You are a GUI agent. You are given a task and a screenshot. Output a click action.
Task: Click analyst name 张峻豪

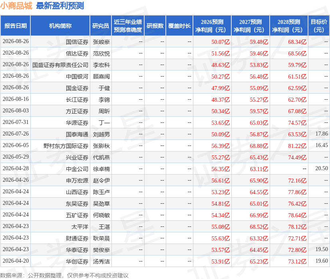(x=101, y=42)
